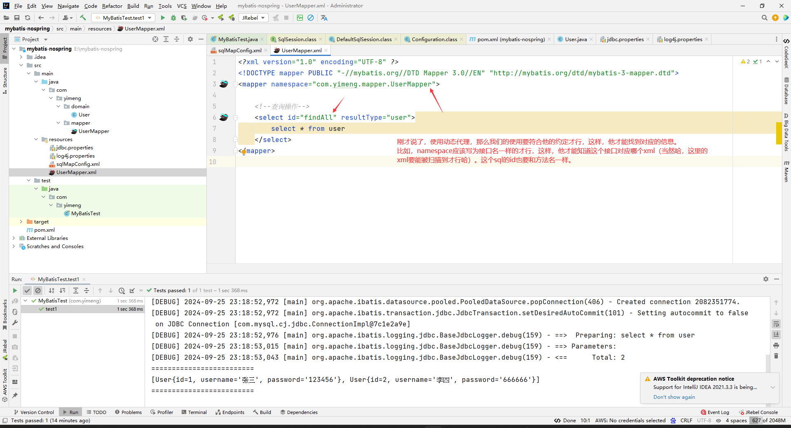Build the project with the hammer icon
The height and width of the screenshot is (428, 791).
tap(83, 18)
